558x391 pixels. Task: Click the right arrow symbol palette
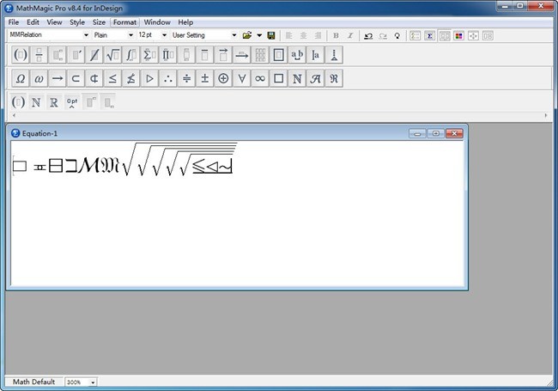tap(58, 78)
